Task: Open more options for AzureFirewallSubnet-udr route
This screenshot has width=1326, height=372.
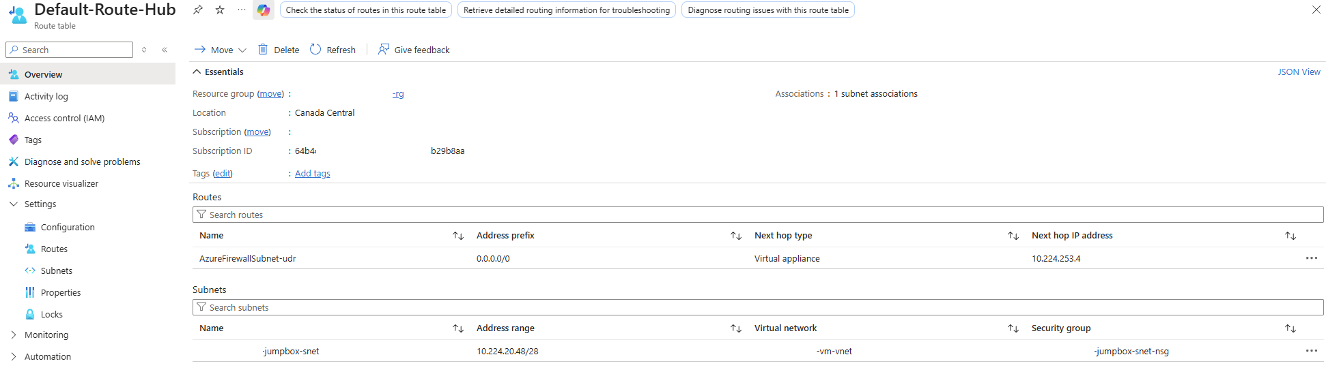Action: (1311, 258)
